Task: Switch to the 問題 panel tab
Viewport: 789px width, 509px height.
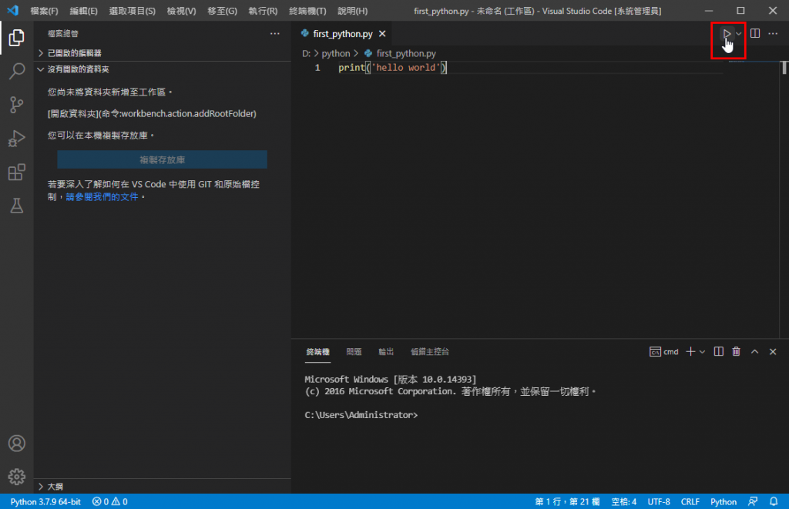Action: (354, 352)
